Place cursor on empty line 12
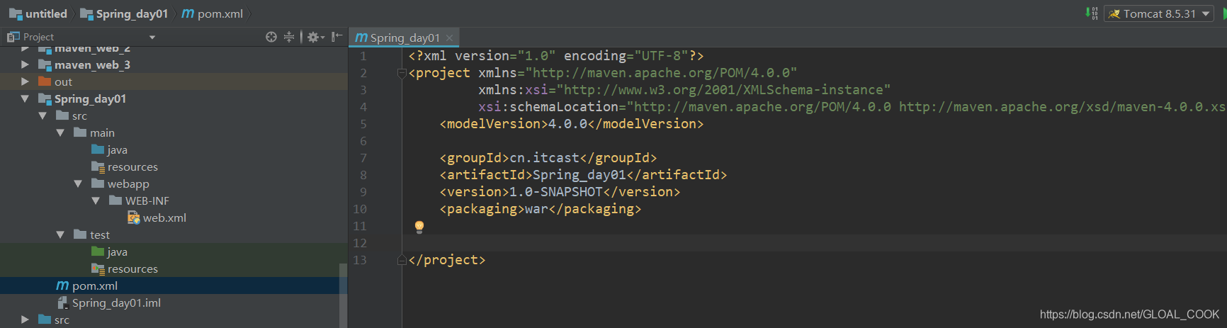 814,243
